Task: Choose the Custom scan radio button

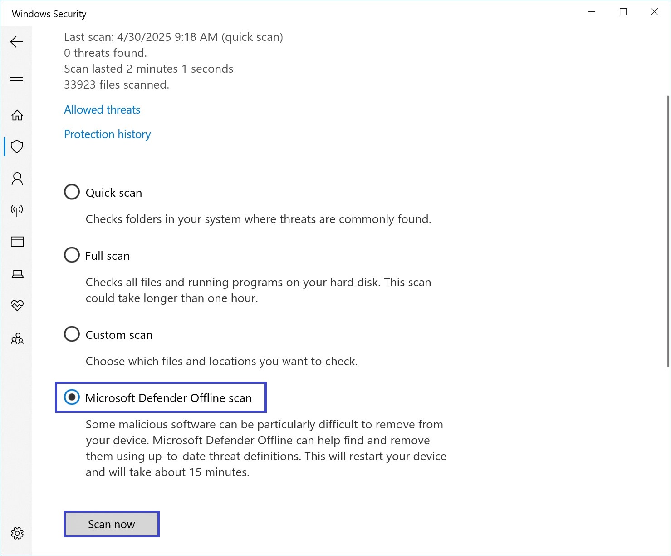Action: (x=72, y=334)
